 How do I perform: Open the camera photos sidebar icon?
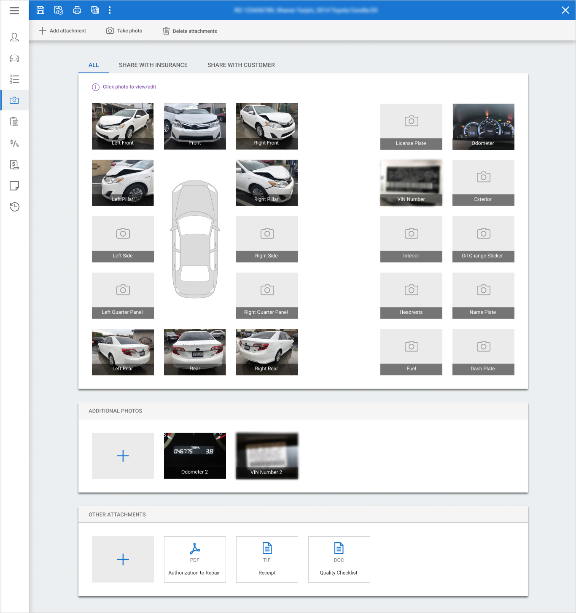tap(14, 100)
